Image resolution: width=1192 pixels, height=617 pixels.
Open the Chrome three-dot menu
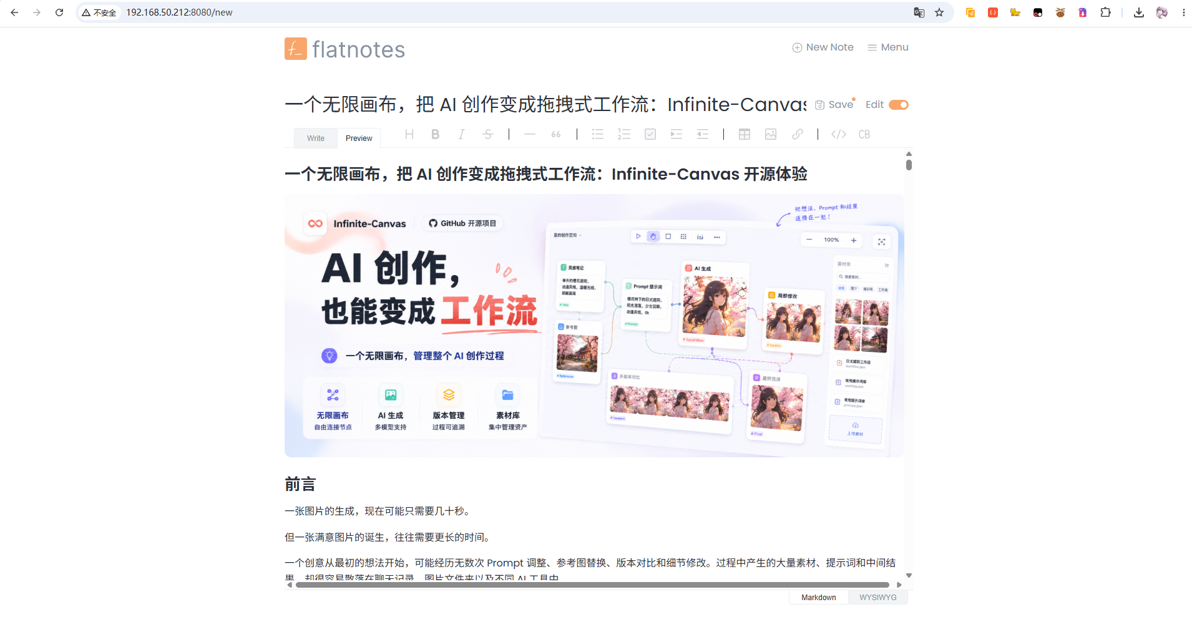click(x=1183, y=12)
